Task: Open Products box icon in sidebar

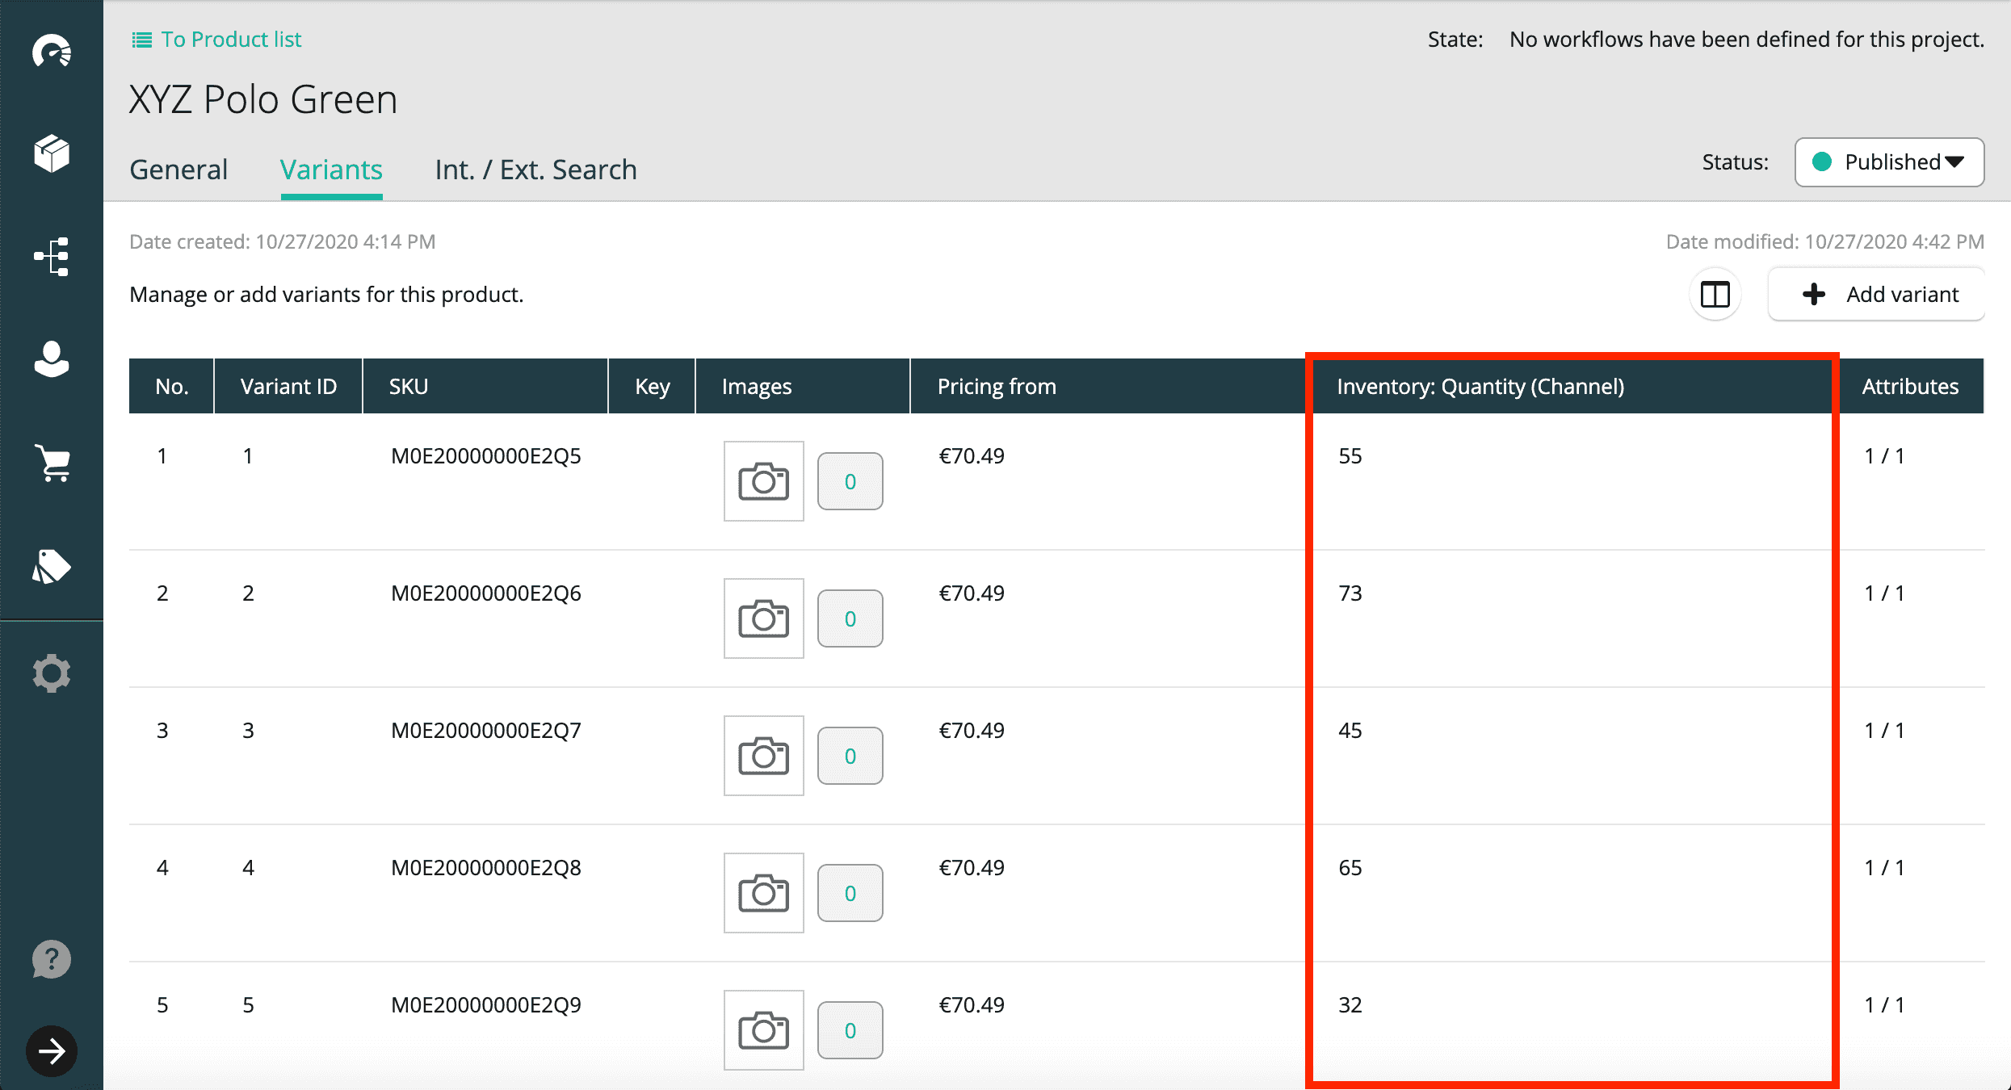Action: click(x=52, y=153)
